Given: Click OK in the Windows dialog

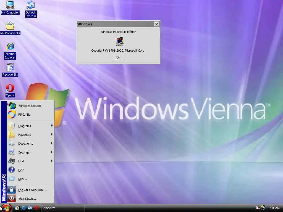Looking at the screenshot, I should [118, 58].
